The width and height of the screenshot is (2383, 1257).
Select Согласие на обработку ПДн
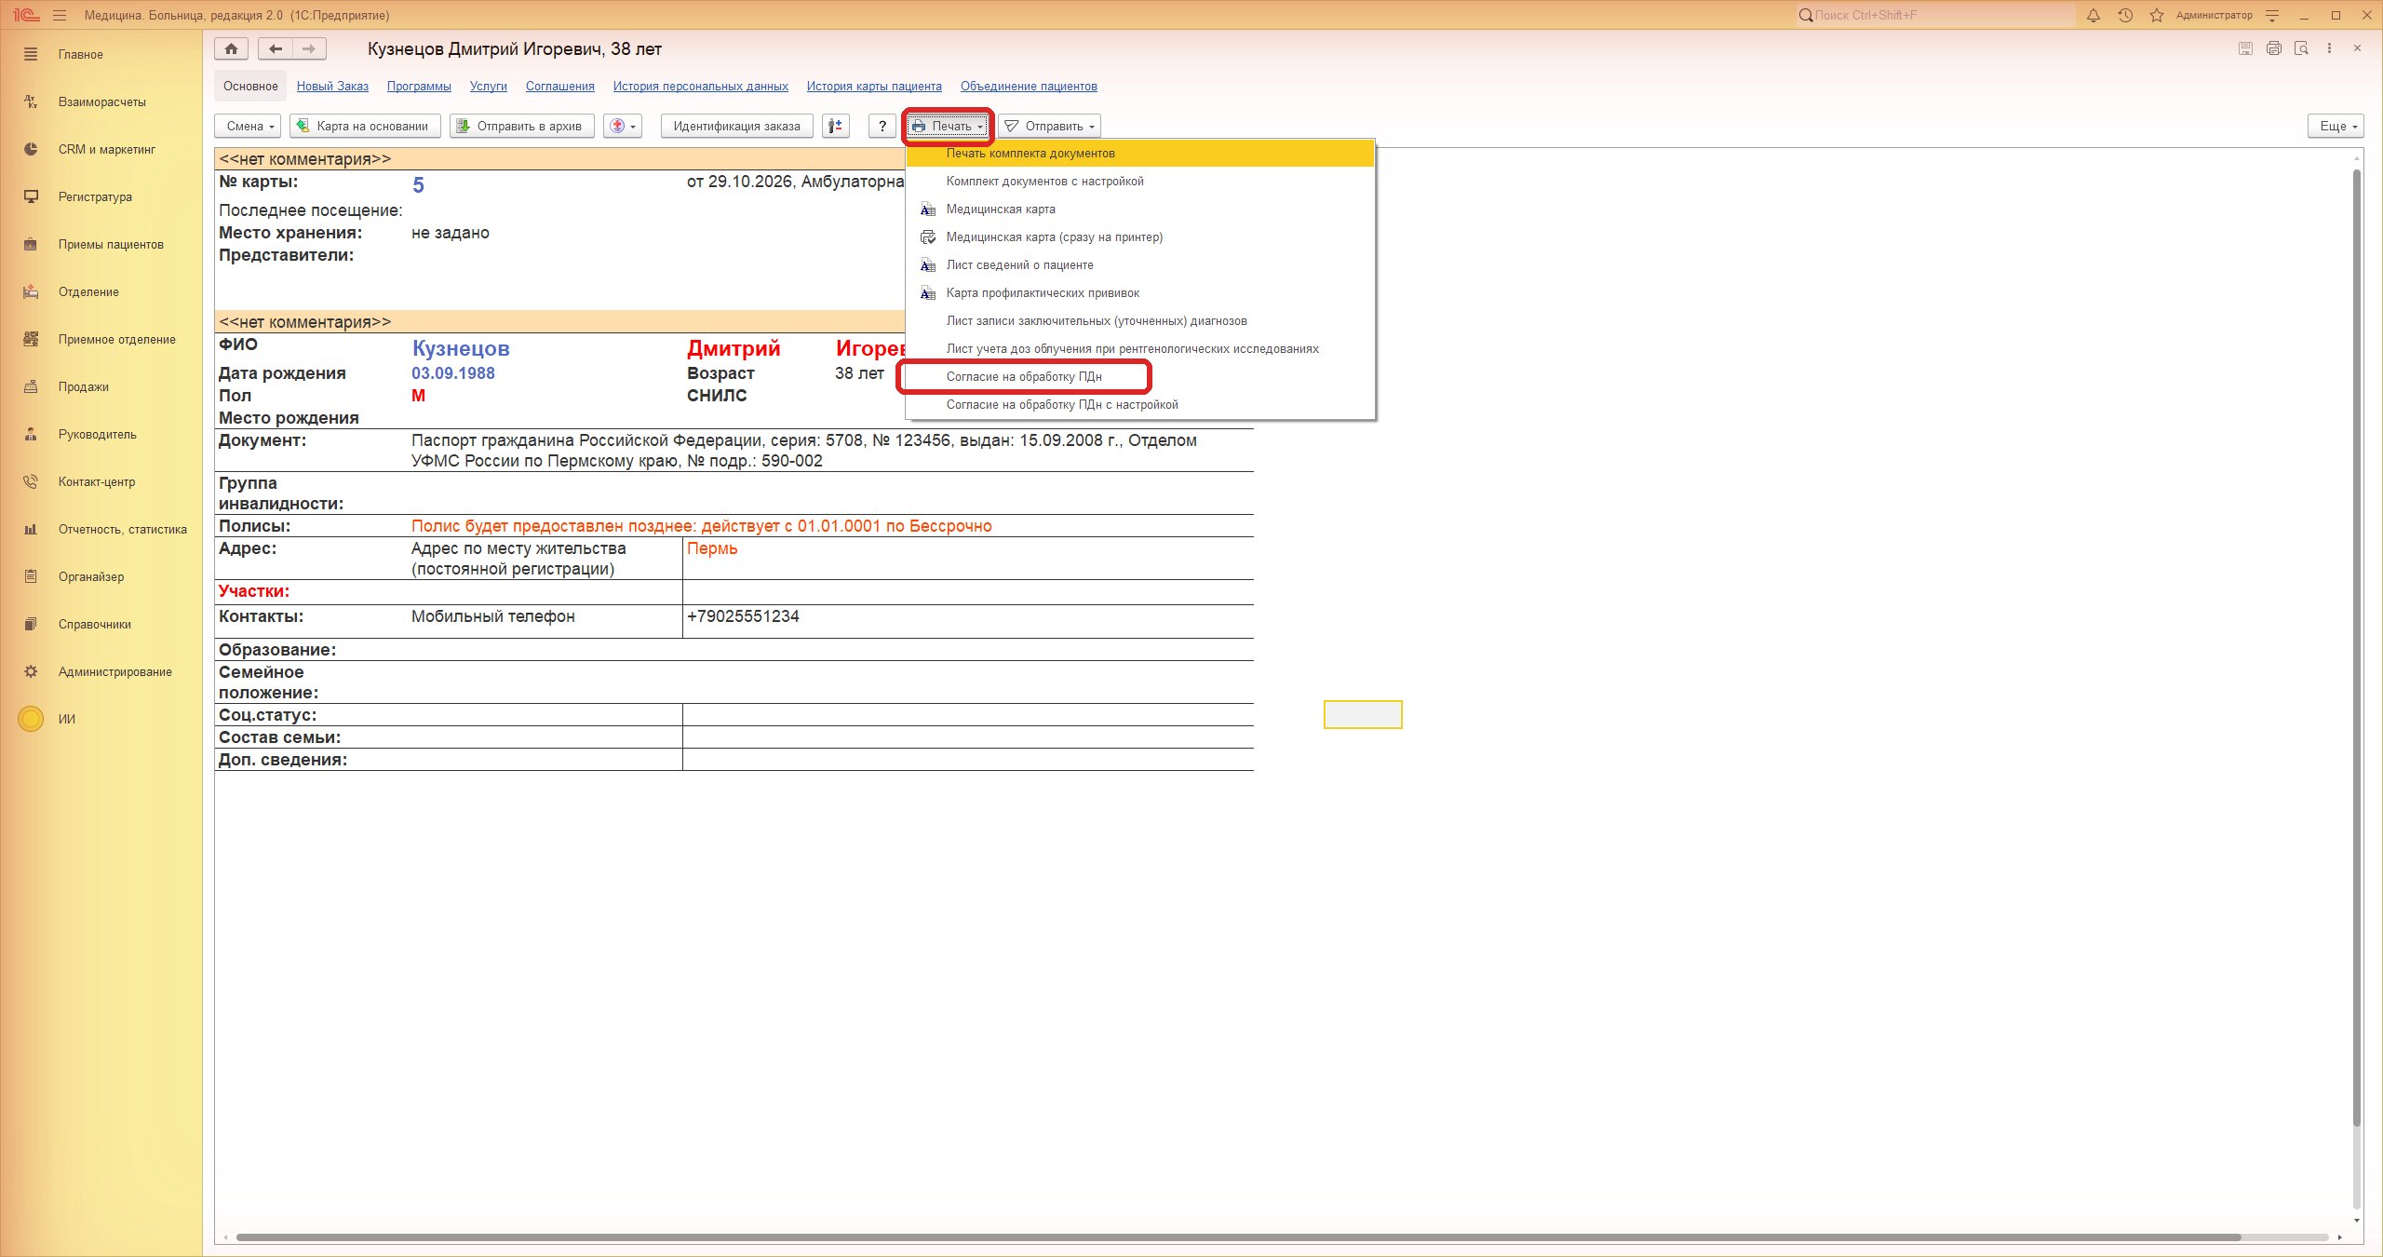click(x=1140, y=376)
